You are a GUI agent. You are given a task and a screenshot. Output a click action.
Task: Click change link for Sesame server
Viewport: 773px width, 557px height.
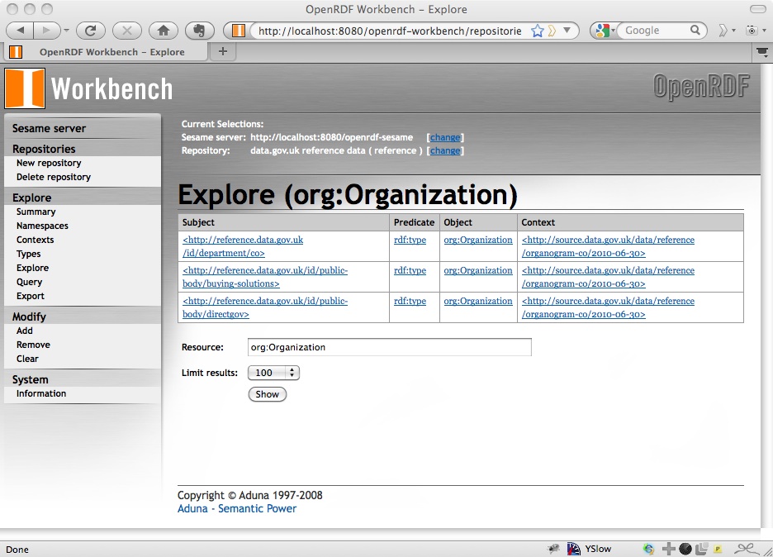pos(445,137)
